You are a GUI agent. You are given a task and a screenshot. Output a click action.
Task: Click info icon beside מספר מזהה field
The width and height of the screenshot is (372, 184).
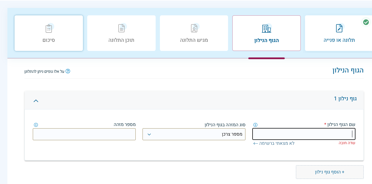36,125
